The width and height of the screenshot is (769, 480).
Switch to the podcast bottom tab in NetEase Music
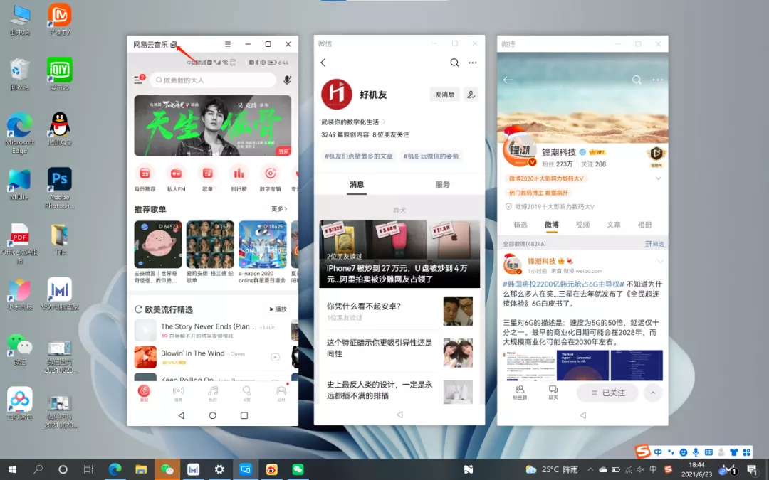click(x=178, y=393)
